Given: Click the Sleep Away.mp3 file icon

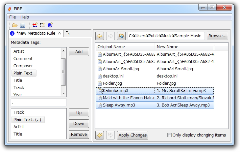Looking at the screenshot, I should [100, 105].
